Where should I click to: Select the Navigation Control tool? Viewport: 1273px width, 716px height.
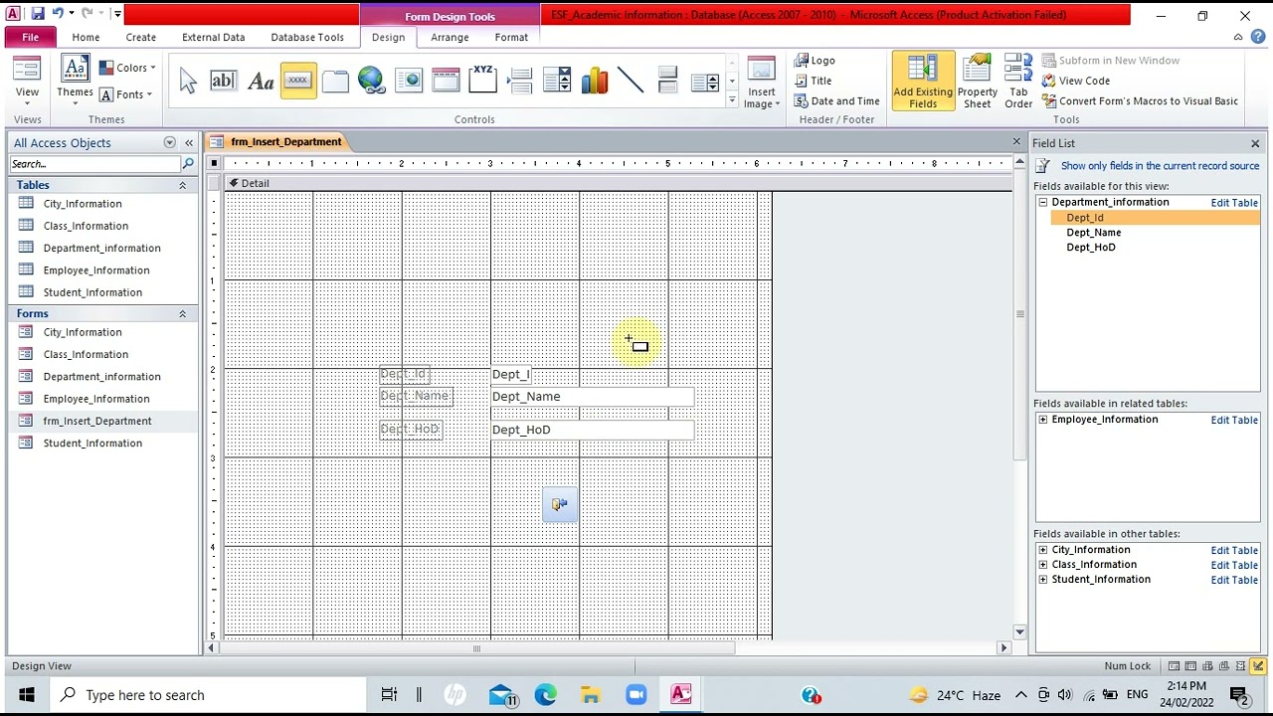[446, 82]
